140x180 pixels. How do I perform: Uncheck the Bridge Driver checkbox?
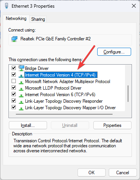point(13,68)
